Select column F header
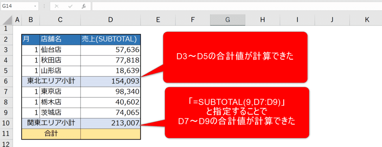The height and width of the screenshot is (147, 382). (x=193, y=20)
